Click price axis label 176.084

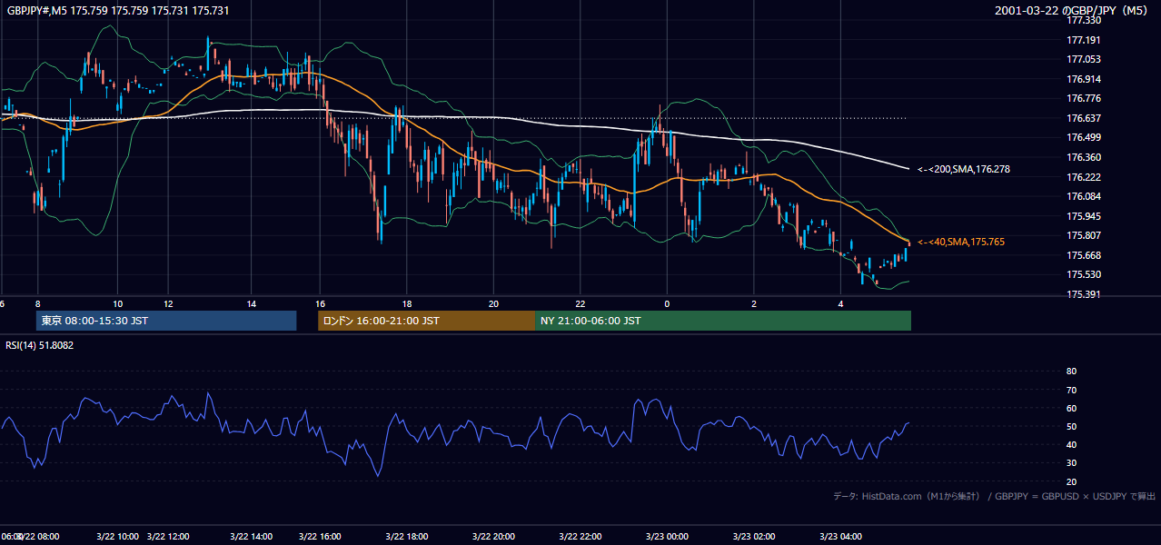pos(1083,196)
